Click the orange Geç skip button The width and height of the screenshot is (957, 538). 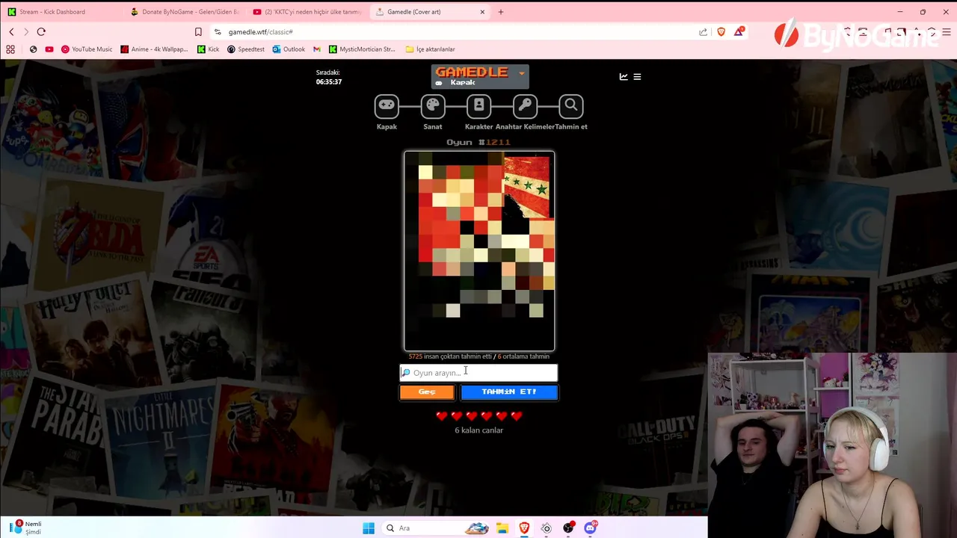coord(427,392)
